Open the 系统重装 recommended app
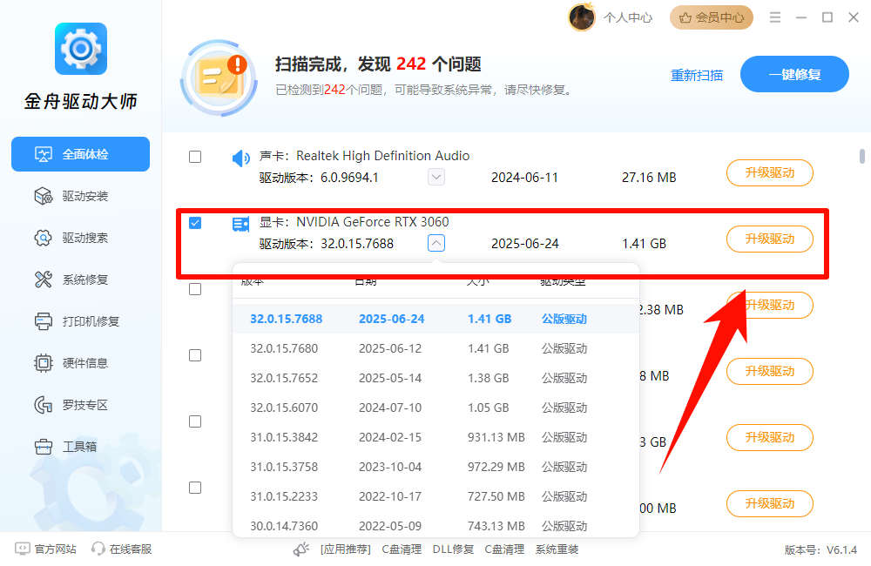This screenshot has height=566, width=871. point(557,549)
